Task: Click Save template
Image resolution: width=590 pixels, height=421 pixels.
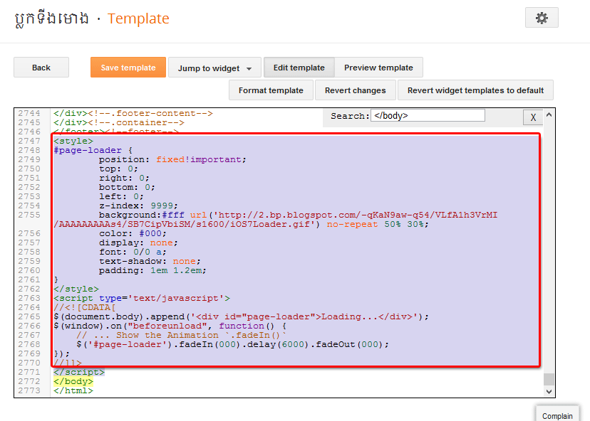Action: [x=128, y=68]
